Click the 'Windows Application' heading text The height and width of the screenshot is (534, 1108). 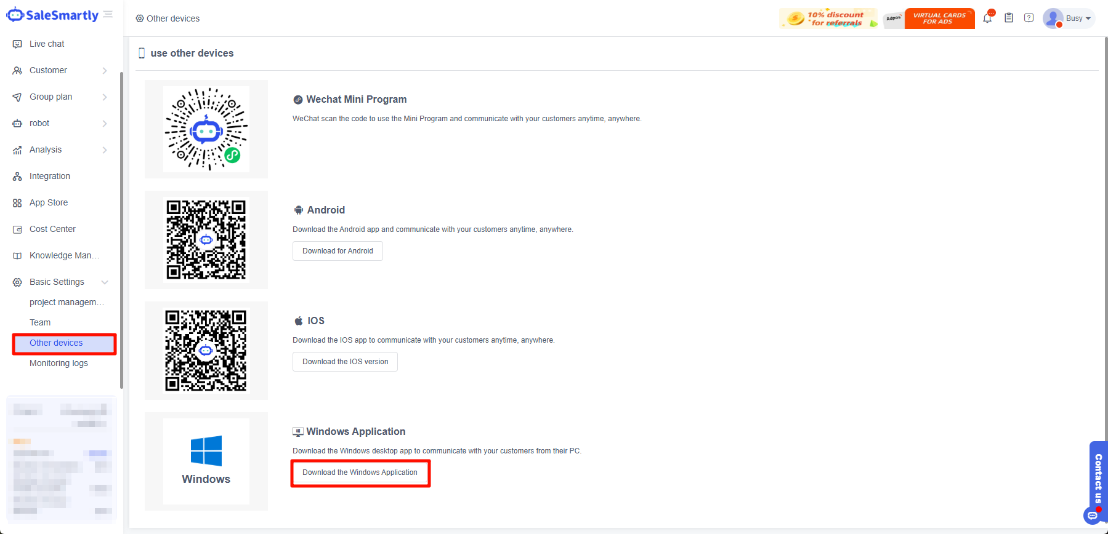pos(356,432)
